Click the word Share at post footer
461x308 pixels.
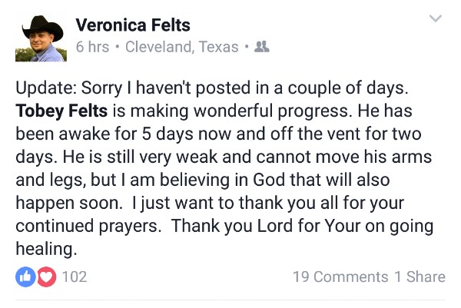point(426,277)
